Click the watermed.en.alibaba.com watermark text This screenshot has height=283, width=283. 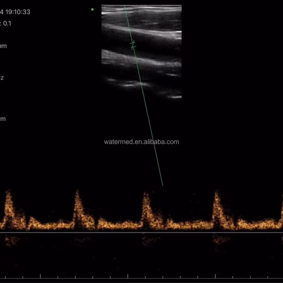tap(141, 141)
